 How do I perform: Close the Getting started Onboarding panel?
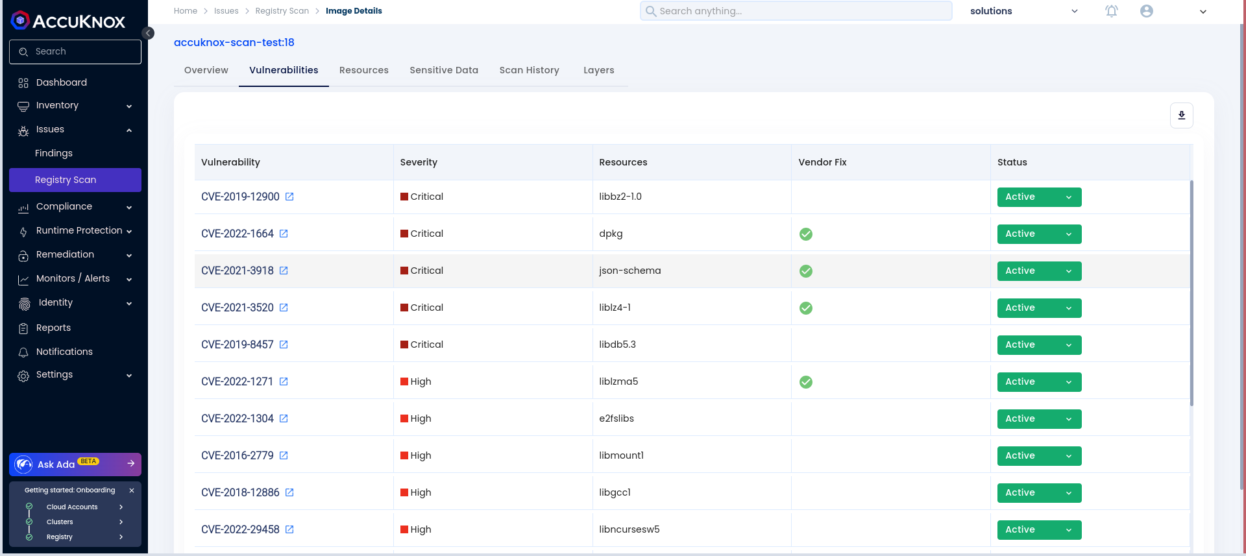pyautogui.click(x=132, y=490)
